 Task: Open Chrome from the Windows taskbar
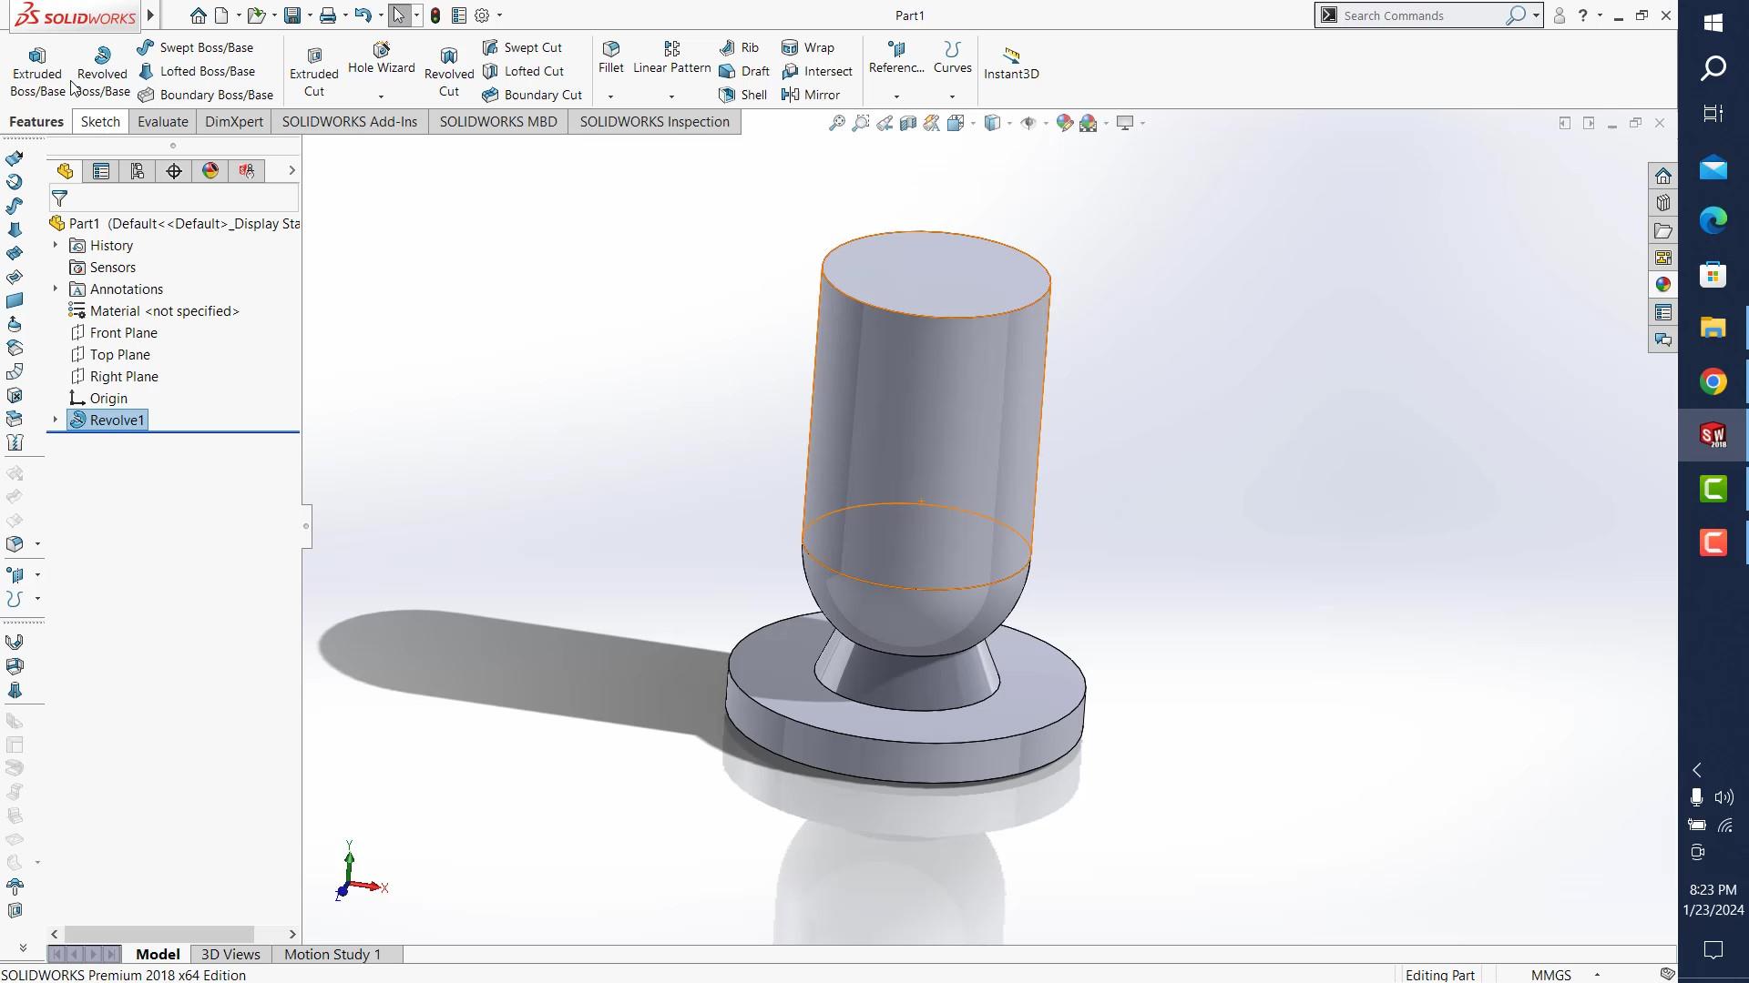pos(1713,381)
